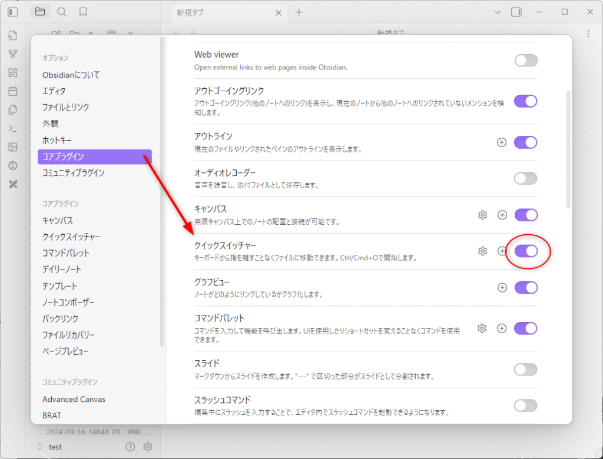Open ノートコンポーザー plugin options
603x459 pixels.
coord(95,302)
